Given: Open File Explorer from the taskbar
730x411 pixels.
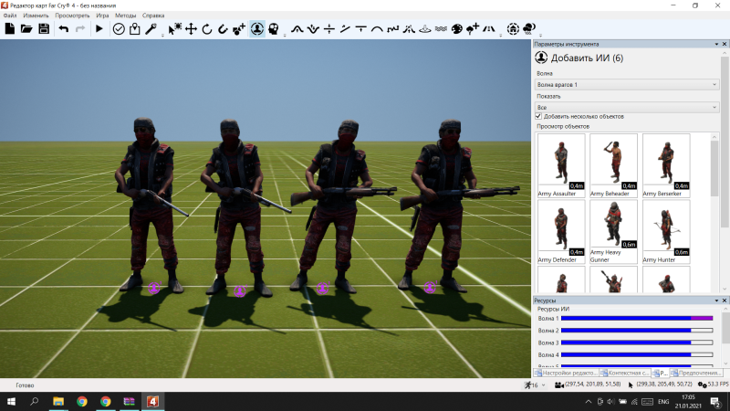Looking at the screenshot, I should [58, 401].
